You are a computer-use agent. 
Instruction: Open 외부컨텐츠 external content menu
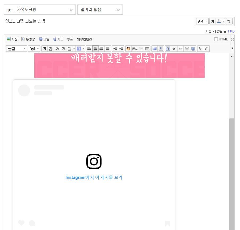tap(85, 39)
